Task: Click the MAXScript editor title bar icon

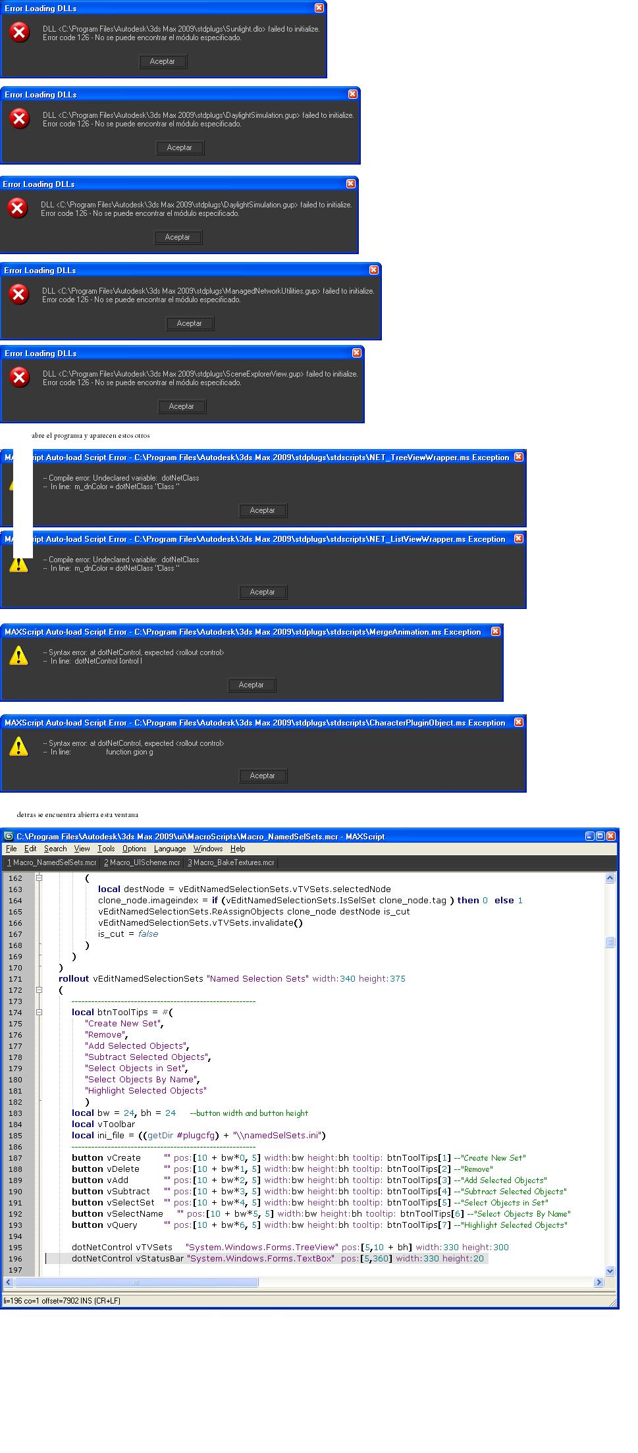Action: (x=9, y=836)
